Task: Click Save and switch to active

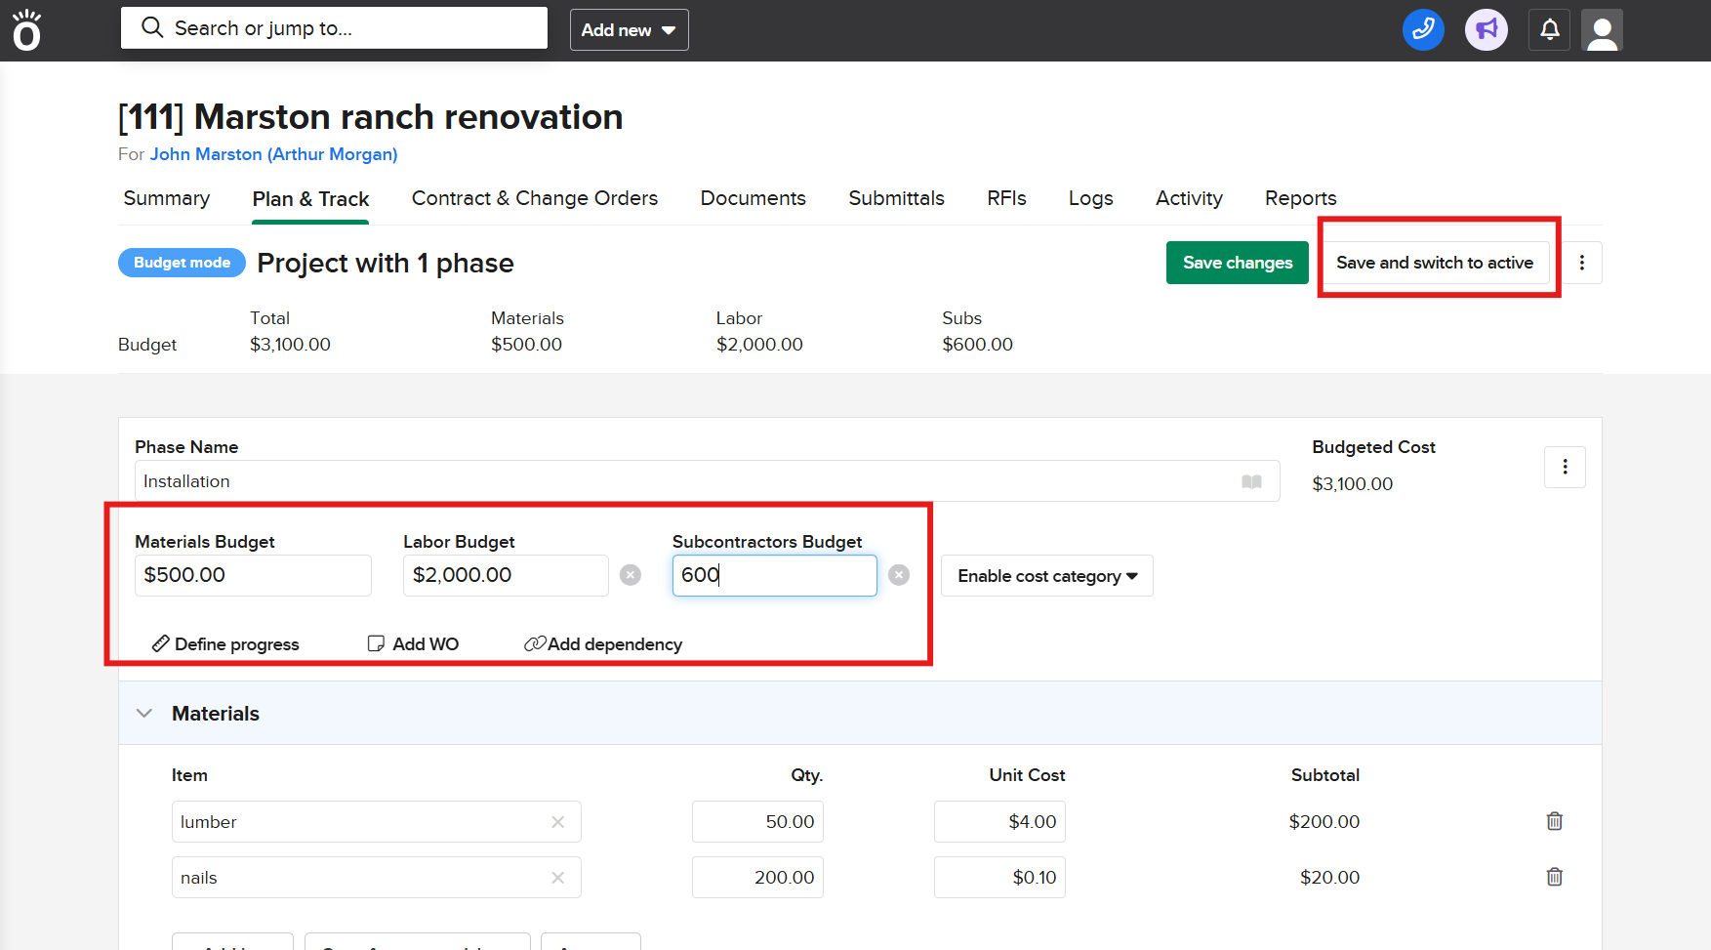Action: click(x=1434, y=263)
